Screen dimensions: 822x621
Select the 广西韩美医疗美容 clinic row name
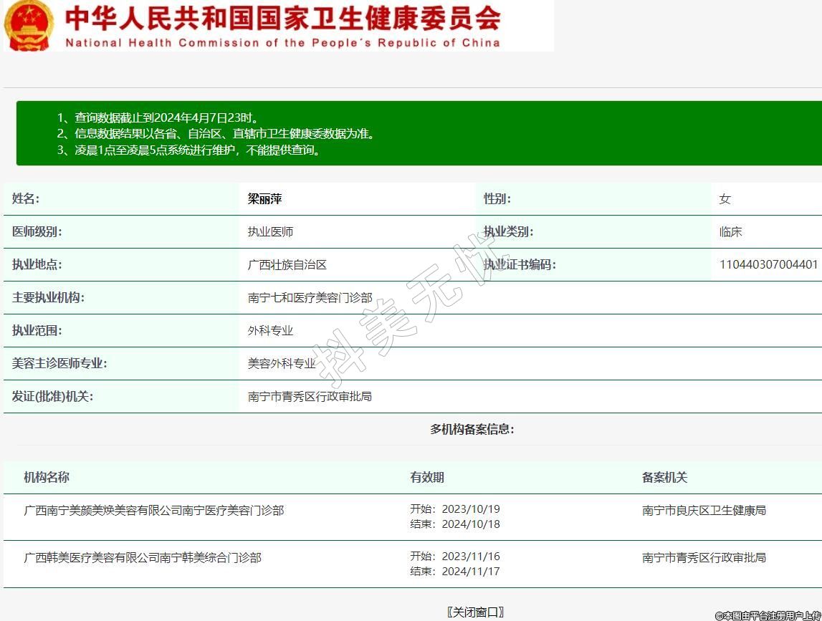click(143, 557)
